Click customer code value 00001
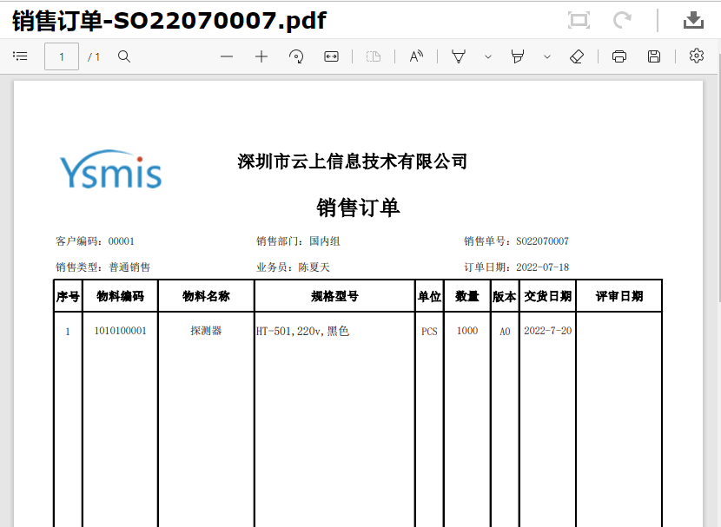721x527 pixels. tap(122, 241)
